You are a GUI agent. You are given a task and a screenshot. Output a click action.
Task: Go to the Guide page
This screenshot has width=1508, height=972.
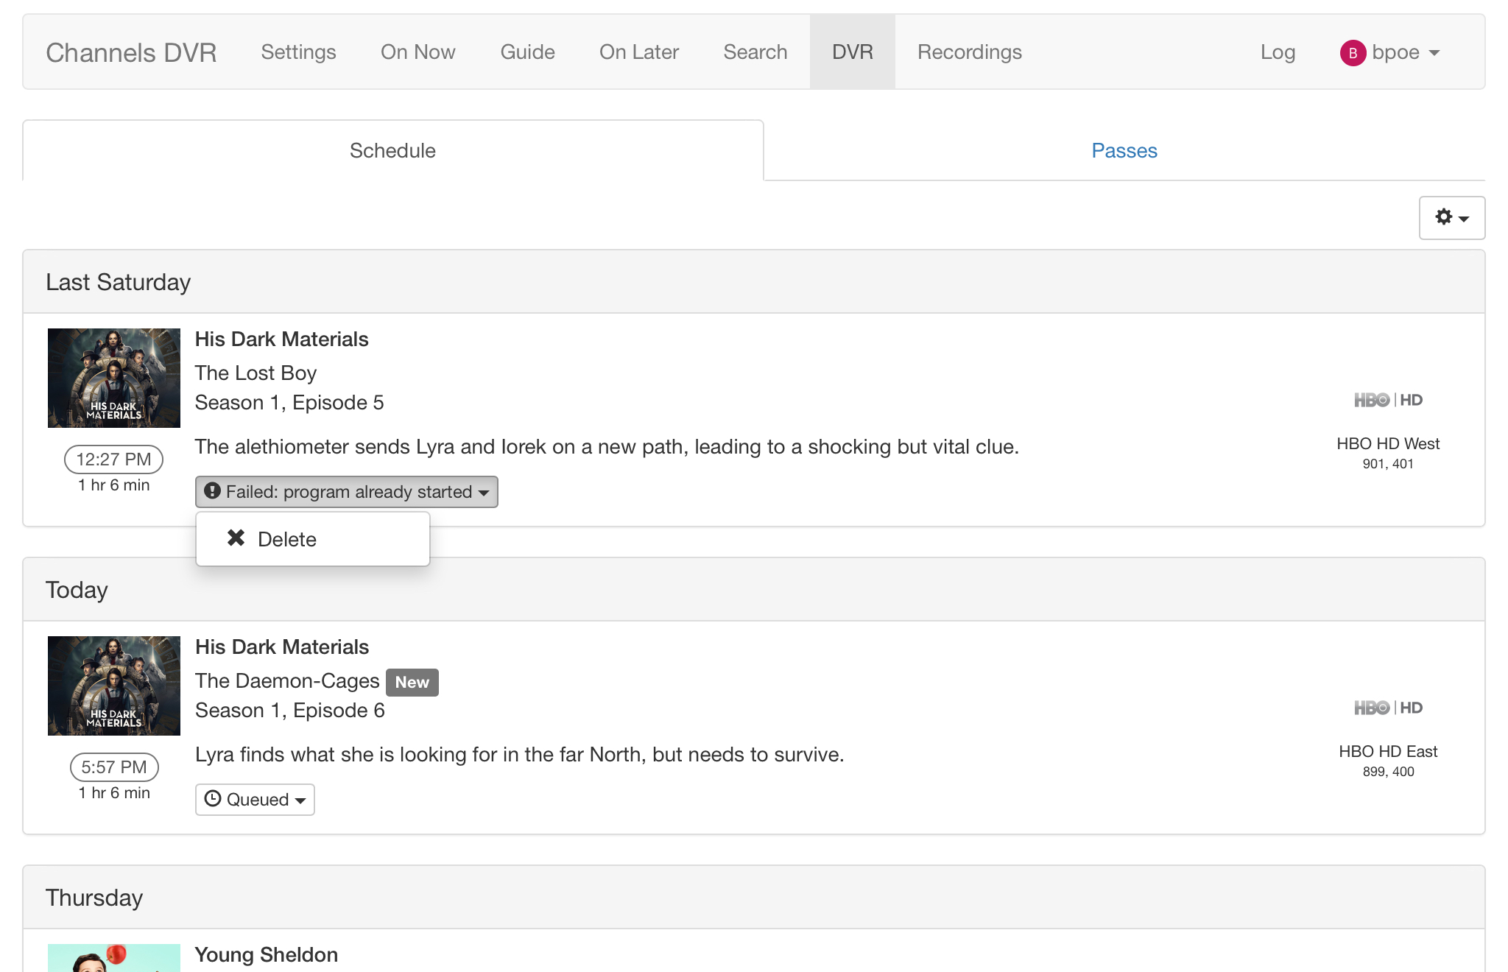click(x=527, y=52)
